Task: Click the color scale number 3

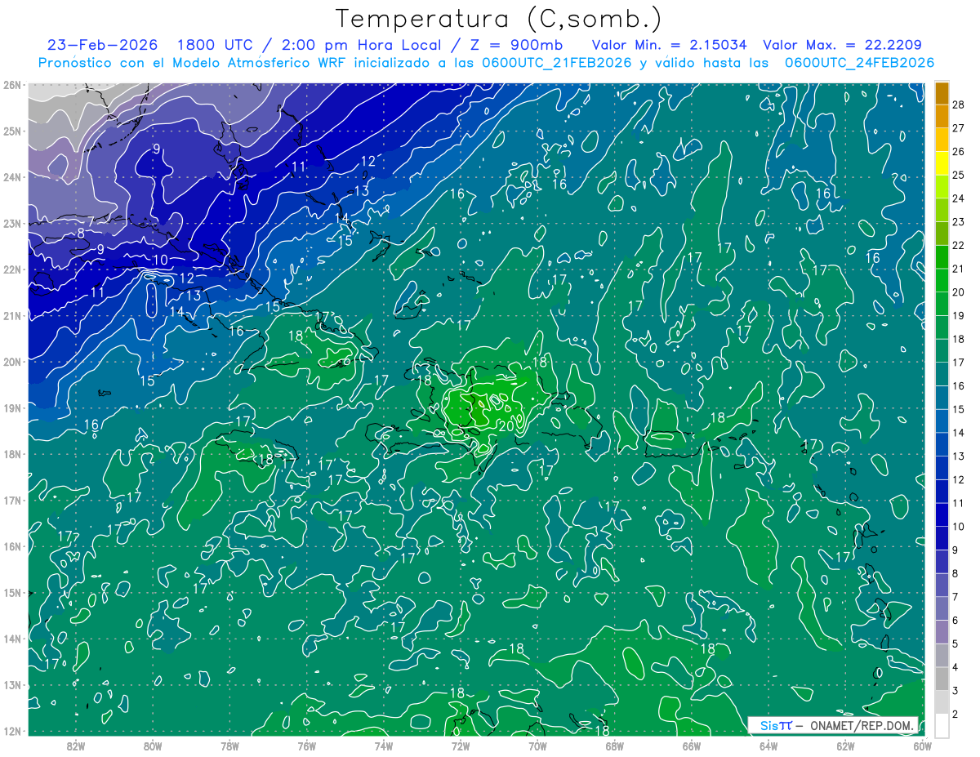Action: 955,691
